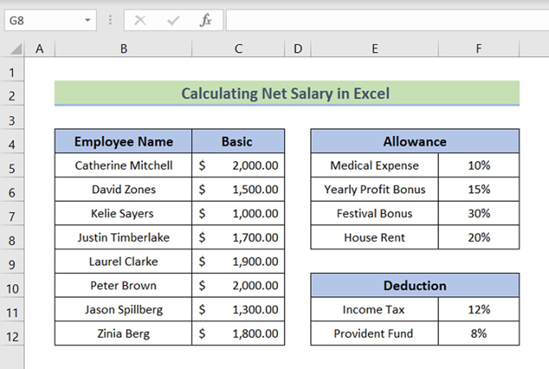Select the Basic salary of David Zones

tap(238, 190)
